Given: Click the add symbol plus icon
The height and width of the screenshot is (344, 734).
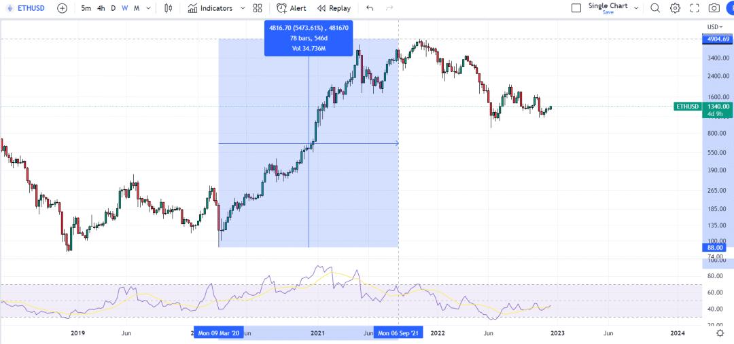Looking at the screenshot, I should (x=63, y=8).
